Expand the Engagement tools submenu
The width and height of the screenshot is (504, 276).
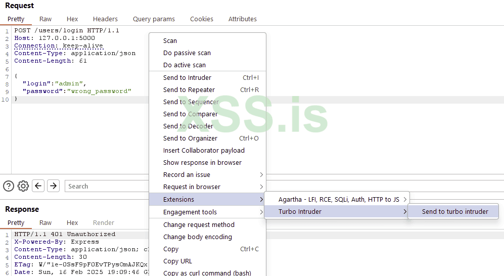pyautogui.click(x=207, y=212)
